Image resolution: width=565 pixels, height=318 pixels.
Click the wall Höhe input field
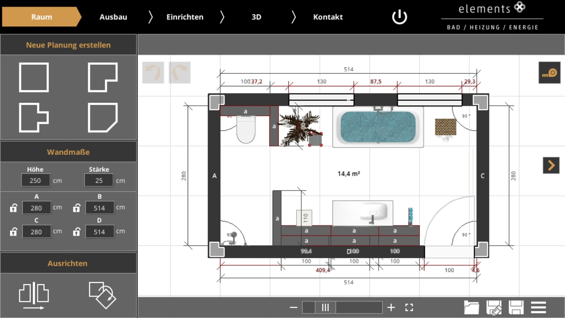(36, 180)
